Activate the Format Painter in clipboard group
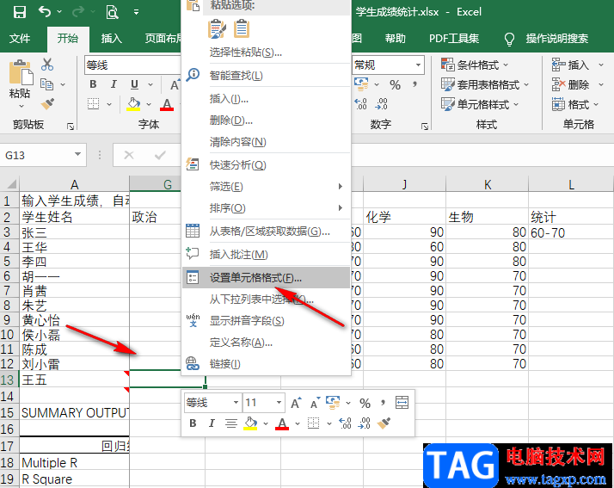Screen dimensions: 614x488 [47, 104]
